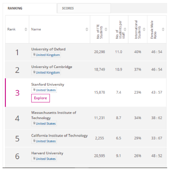Click the Female:Male Ratio header label

[153, 30]
